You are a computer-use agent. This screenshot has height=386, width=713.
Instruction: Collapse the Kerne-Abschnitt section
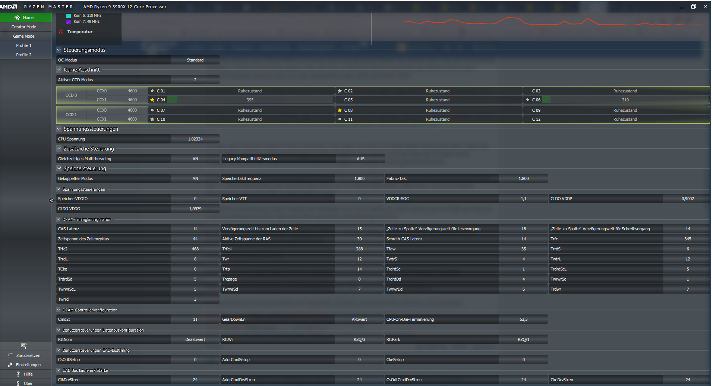pos(59,69)
